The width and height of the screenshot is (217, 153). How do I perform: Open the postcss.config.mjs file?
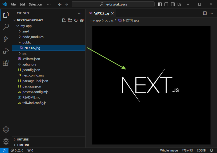tap(49, 92)
